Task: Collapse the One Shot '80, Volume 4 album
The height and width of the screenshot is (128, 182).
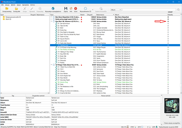Action: [x=51, y=21]
